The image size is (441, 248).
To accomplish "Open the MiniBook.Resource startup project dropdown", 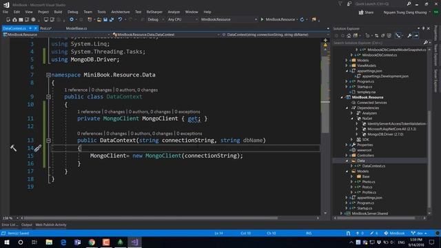I will [229, 19].
